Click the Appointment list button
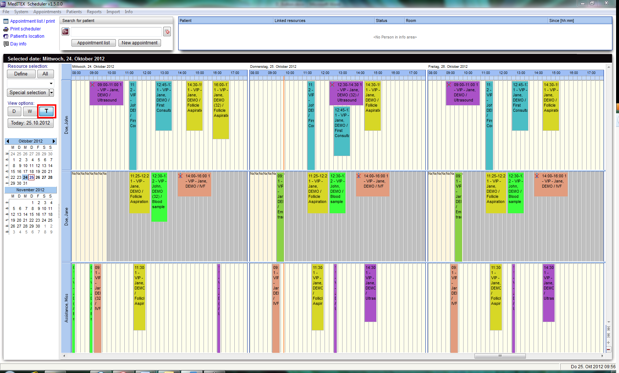 [94, 43]
